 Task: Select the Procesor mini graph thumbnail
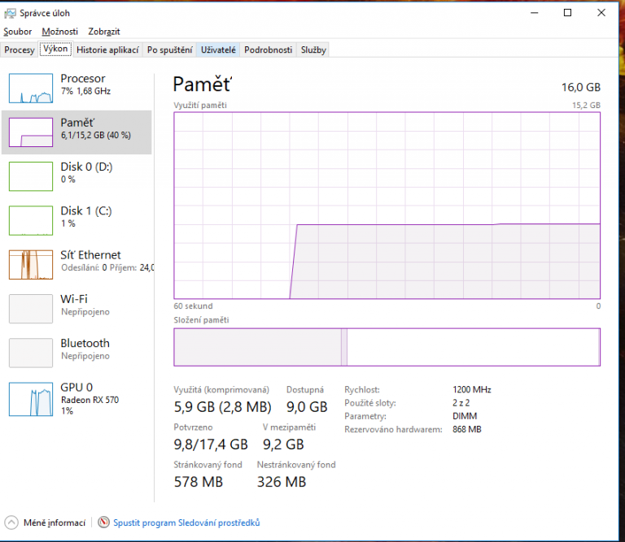pos(30,87)
